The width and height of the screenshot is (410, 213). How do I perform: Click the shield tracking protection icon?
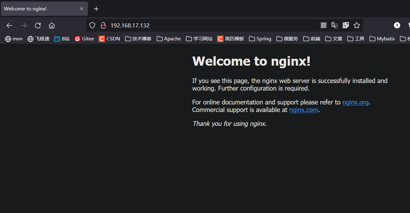[x=92, y=26]
